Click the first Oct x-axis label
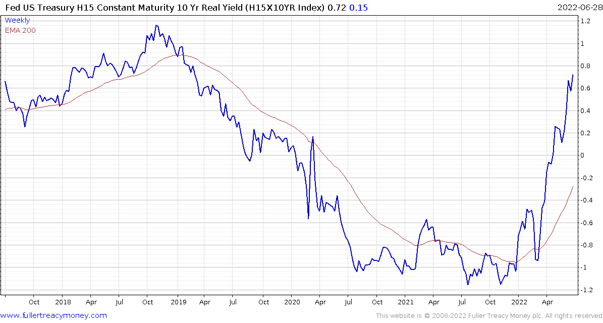 click(33, 302)
